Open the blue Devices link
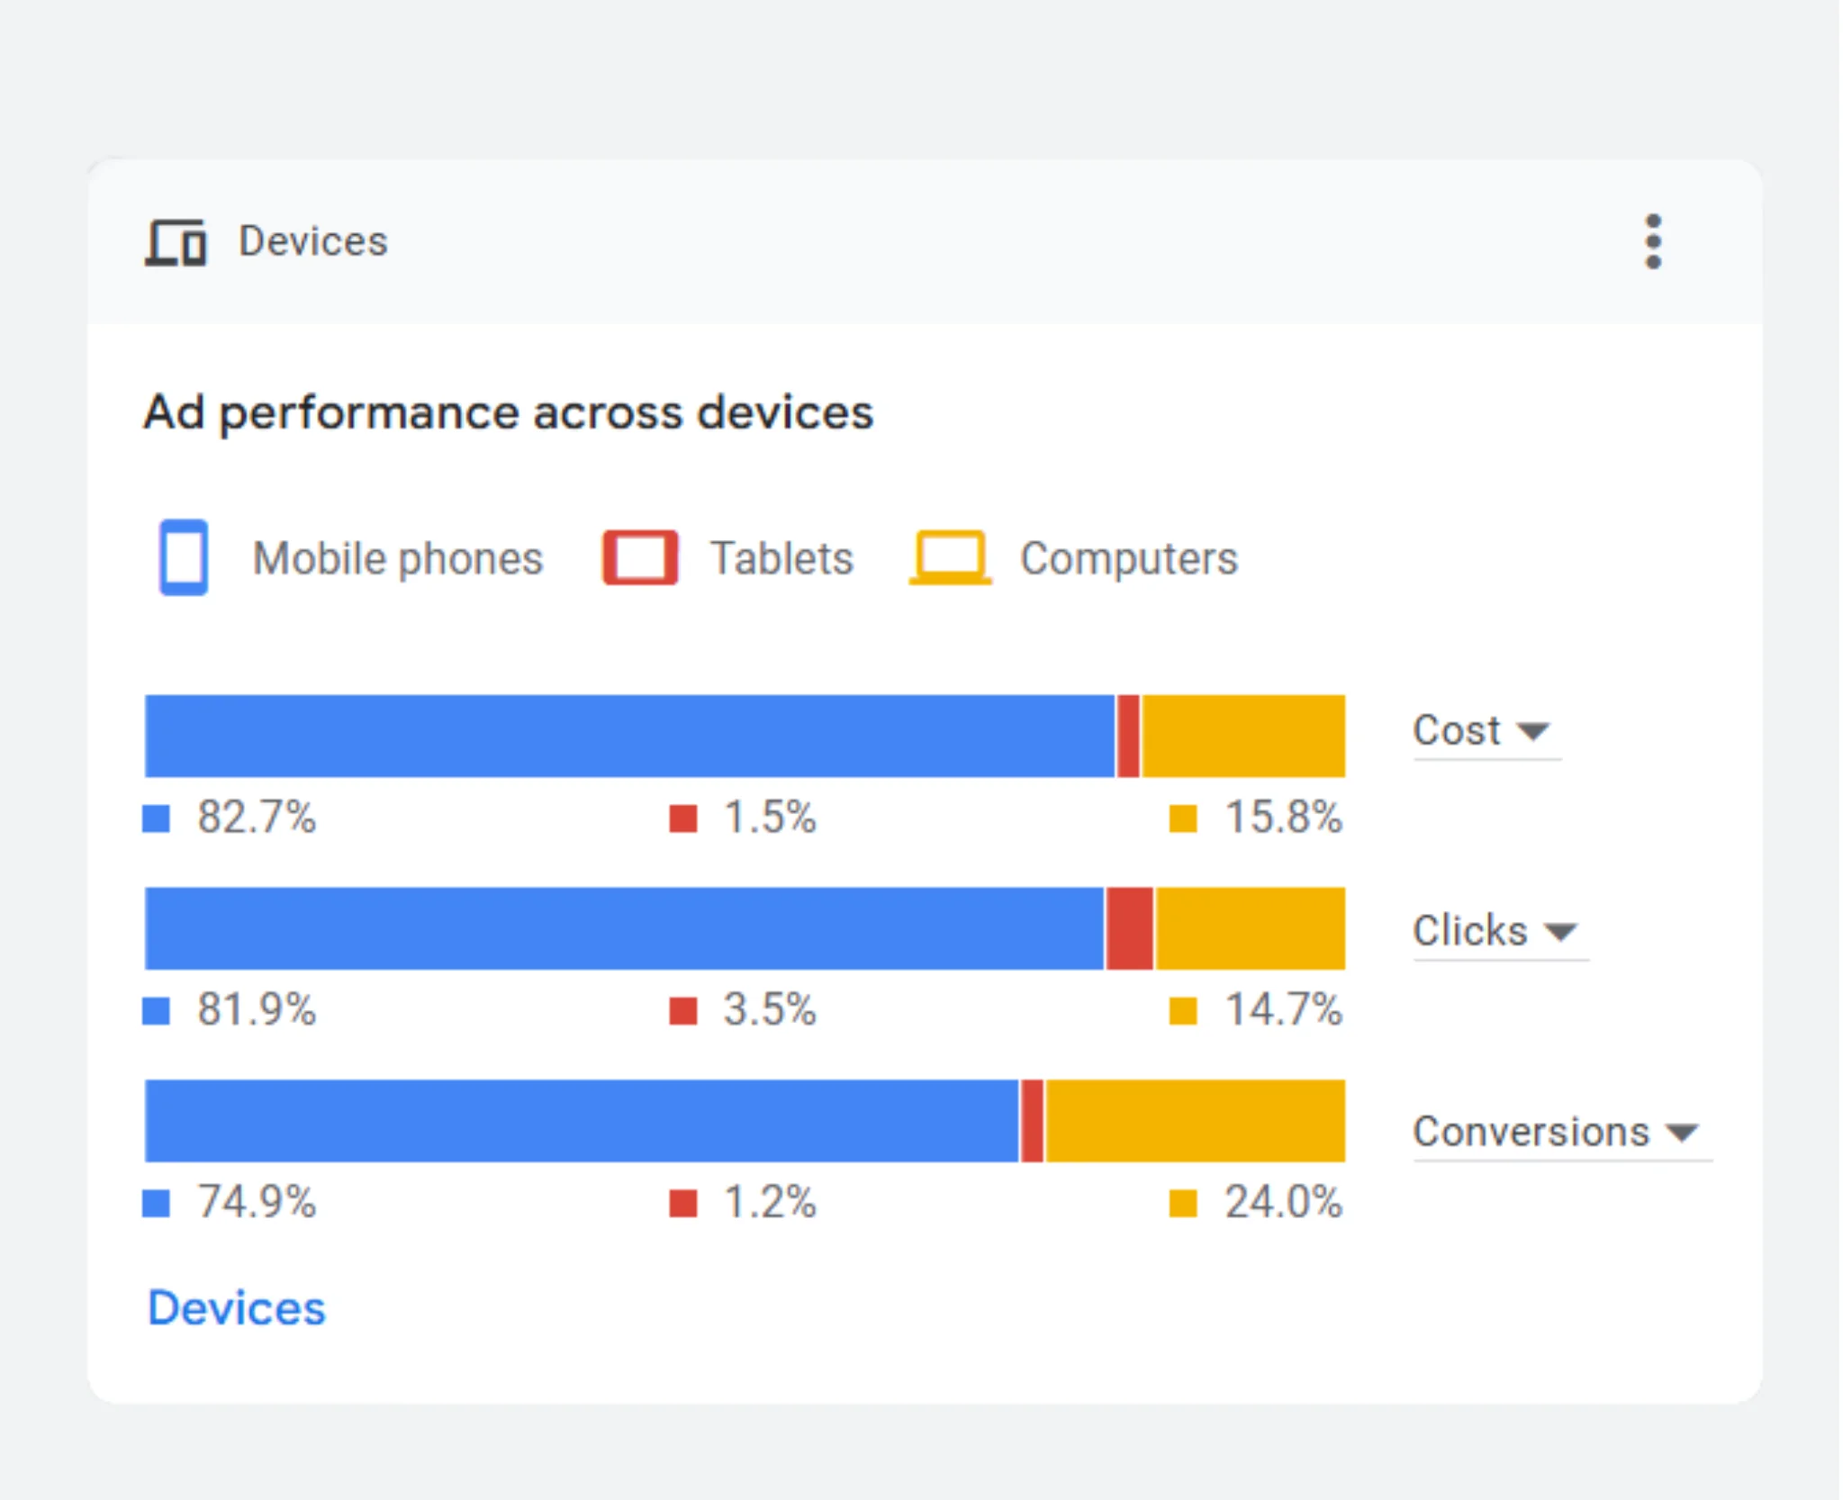Screen dimensions: 1843x1500 pyautogui.click(x=236, y=1308)
